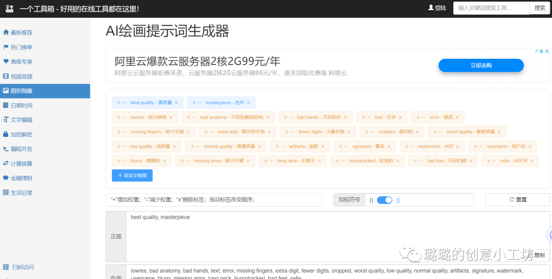Increase weight of 'best quality' tag with plus
Viewport: 552px width, 279px height.
tap(119, 103)
